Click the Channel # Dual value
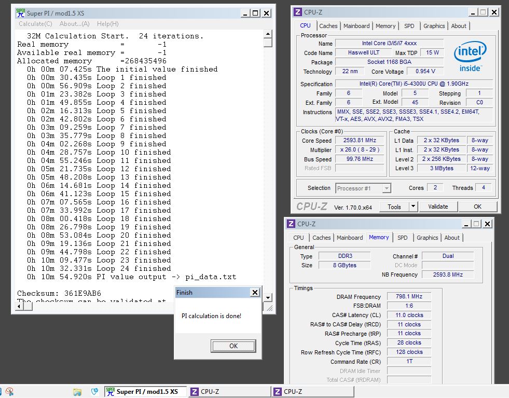This screenshot has height=398, width=509. tap(448, 256)
